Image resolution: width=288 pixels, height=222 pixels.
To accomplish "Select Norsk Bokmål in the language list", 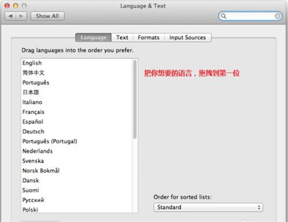I will 77,171.
